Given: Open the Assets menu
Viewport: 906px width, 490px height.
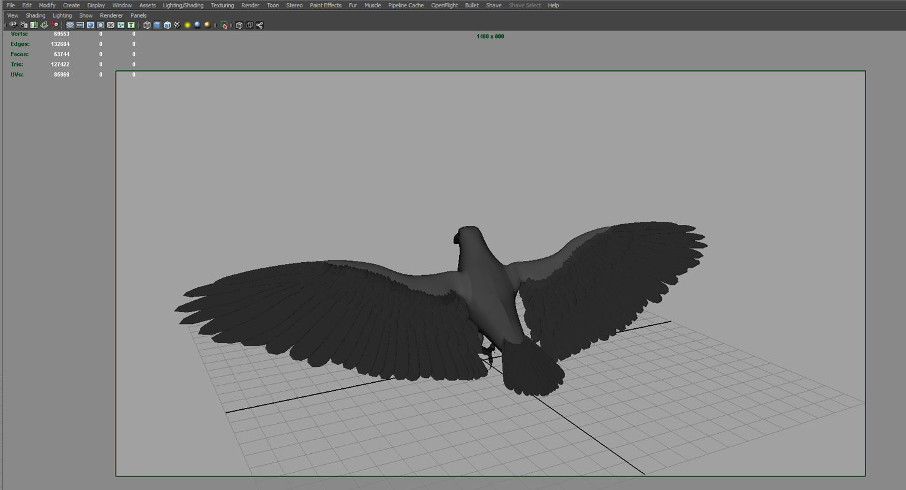Looking at the screenshot, I should (148, 5).
